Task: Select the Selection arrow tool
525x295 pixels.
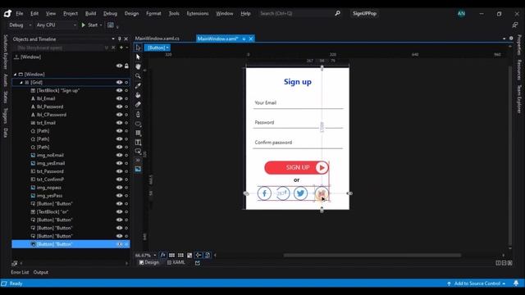Action: tap(138, 48)
